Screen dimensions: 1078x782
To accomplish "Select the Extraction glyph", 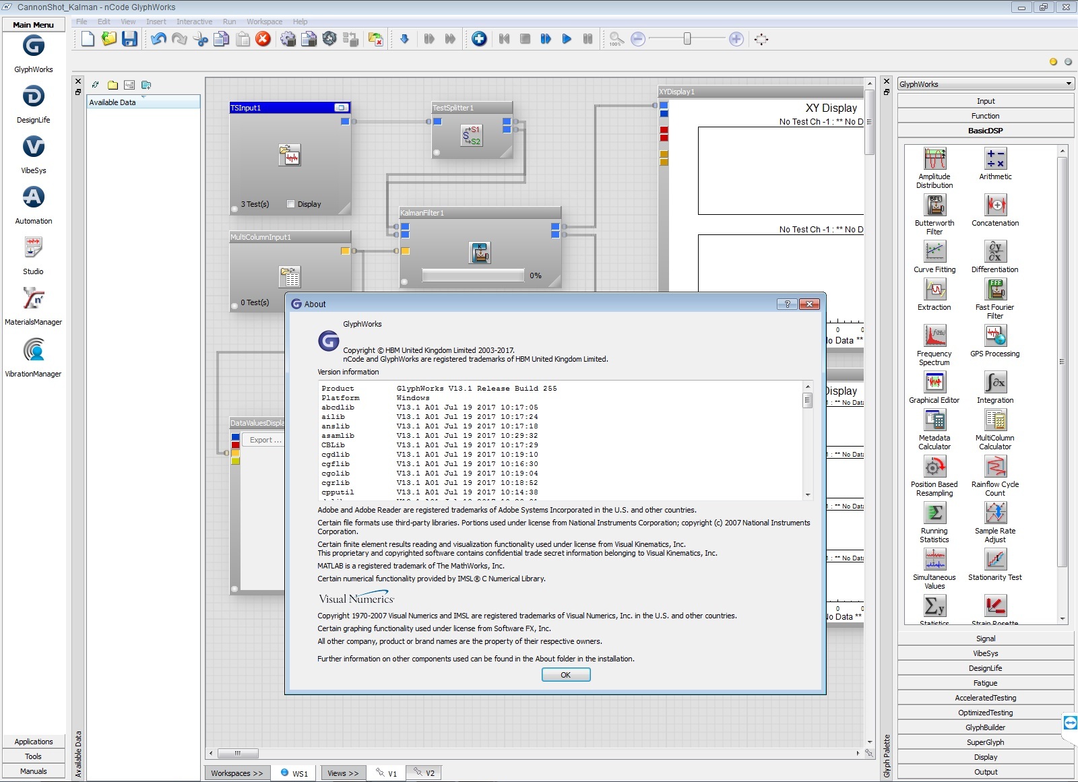I will click(934, 289).
